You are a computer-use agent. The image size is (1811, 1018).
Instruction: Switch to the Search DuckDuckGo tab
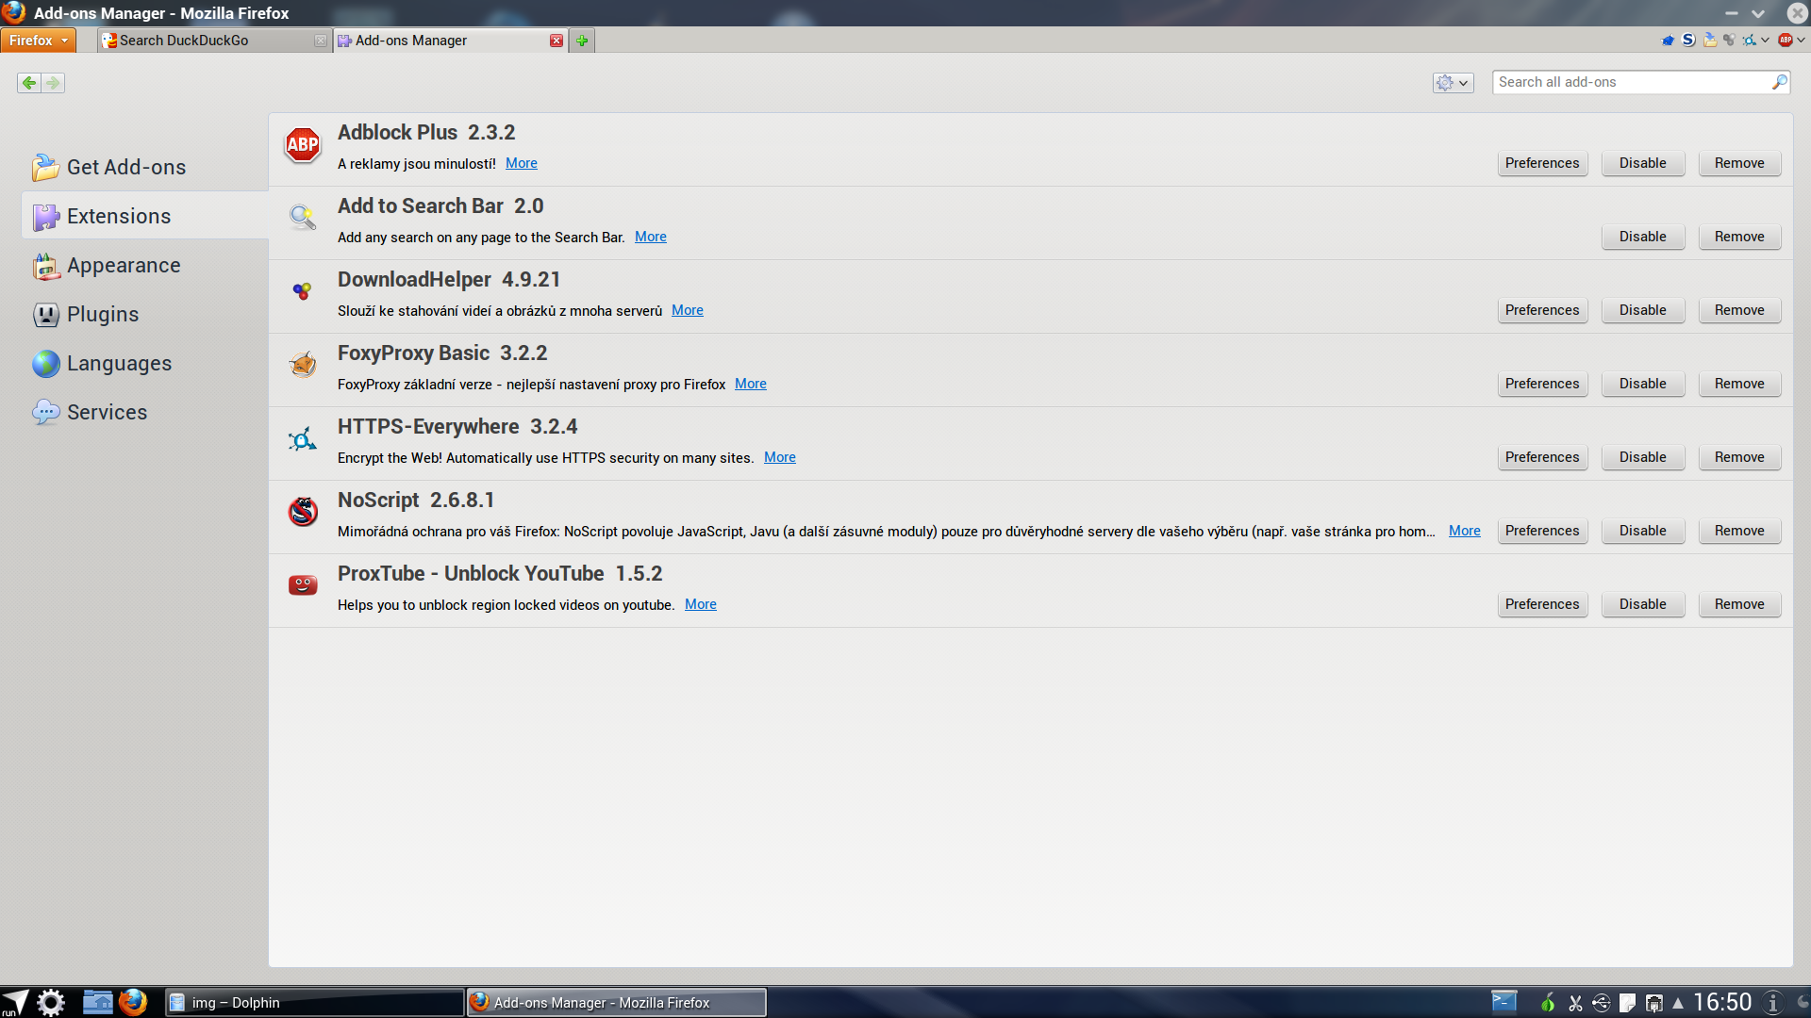pos(214,41)
